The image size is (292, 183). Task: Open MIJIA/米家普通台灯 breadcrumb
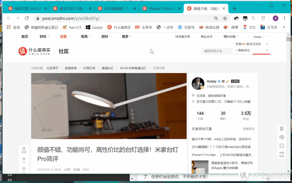133,68
